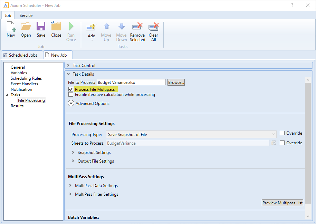The width and height of the screenshot is (316, 224).
Task: Click the Browse... button
Action: [176, 82]
